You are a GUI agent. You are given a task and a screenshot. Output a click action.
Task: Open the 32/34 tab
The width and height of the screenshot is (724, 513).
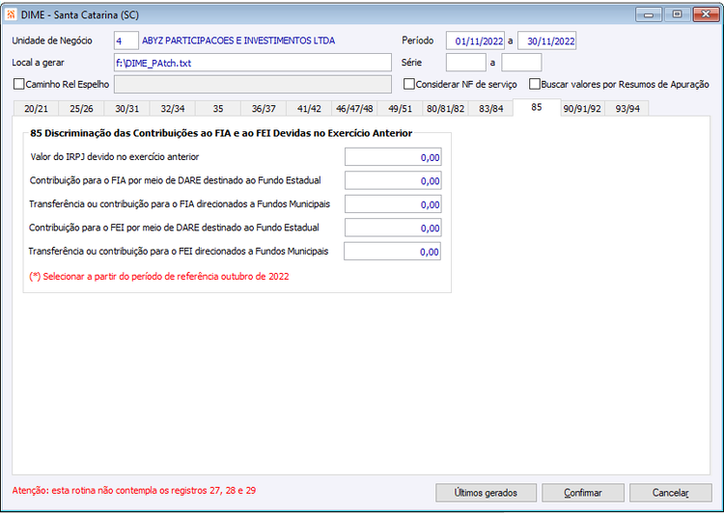tap(173, 108)
